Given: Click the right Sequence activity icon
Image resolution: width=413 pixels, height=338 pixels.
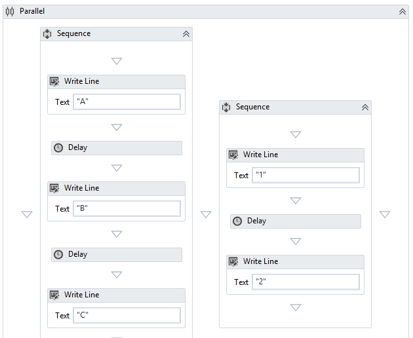Looking at the screenshot, I should (x=226, y=107).
